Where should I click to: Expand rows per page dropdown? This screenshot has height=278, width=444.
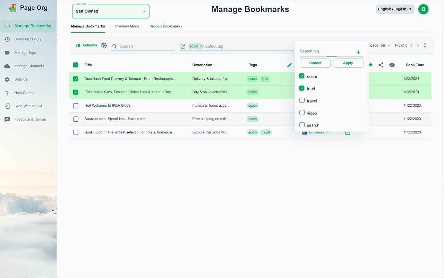click(385, 46)
